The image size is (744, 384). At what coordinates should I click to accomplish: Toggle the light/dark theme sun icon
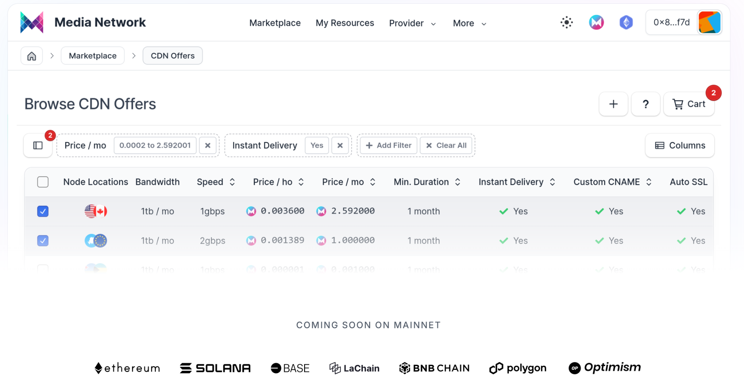point(566,23)
